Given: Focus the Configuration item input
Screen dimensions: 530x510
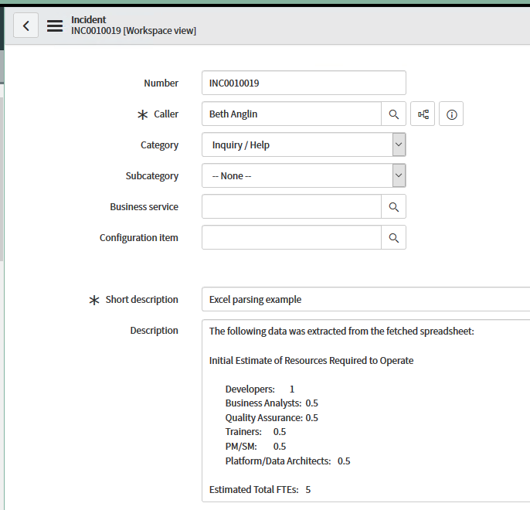Looking at the screenshot, I should tap(292, 237).
